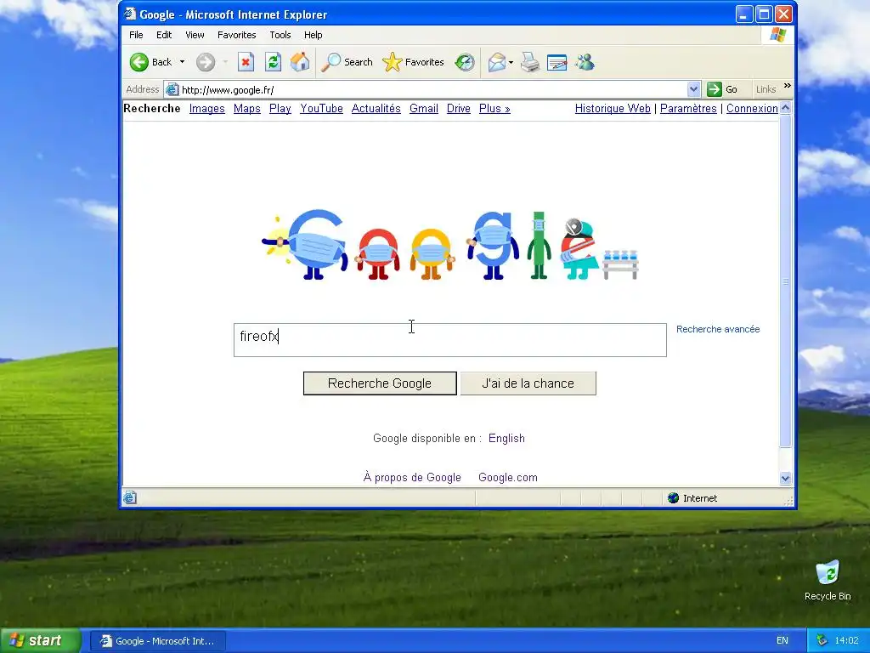The image size is (870, 653).
Task: Open the File menu
Action: 136,35
